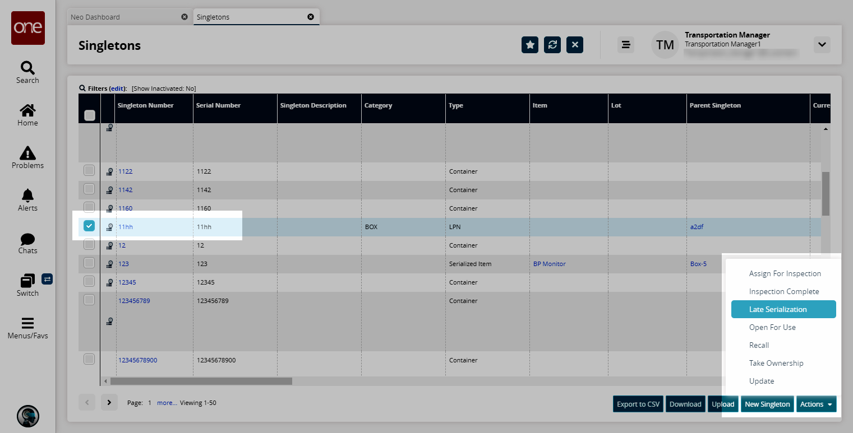Click the star favorite icon in header
The width and height of the screenshot is (853, 433).
coord(529,45)
